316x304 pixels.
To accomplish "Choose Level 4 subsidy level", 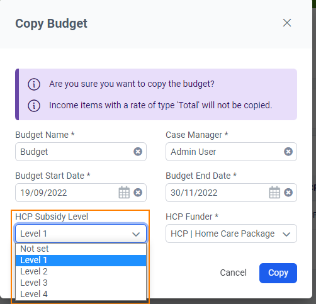I will click(x=81, y=295).
